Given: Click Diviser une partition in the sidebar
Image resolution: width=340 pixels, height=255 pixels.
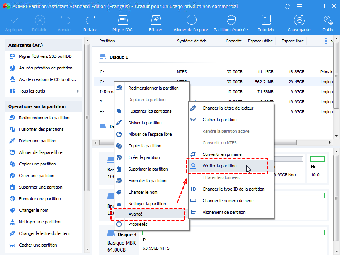Looking at the screenshot, I should [x=37, y=141].
